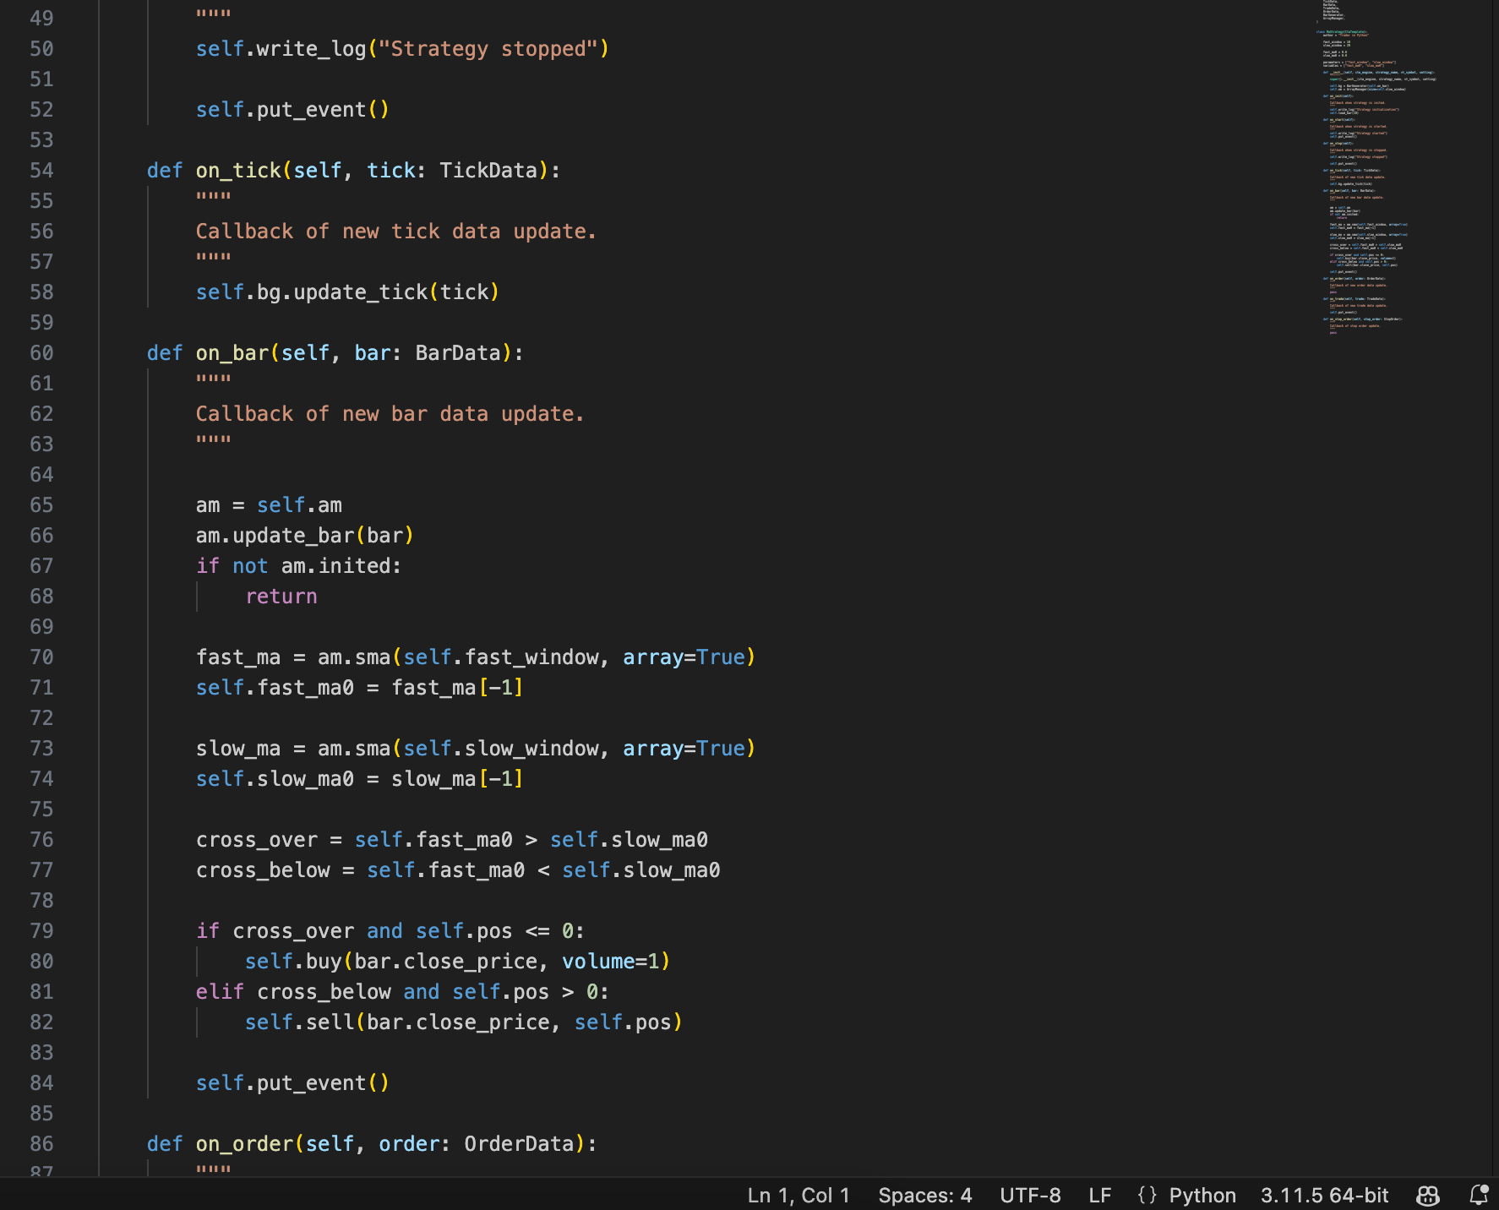
Task: Open the Go to Line dialog via Ln 1, Col 1
Action: 799,1195
